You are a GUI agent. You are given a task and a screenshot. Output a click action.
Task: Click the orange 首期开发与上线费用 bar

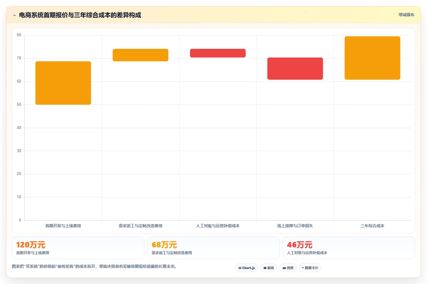pos(63,83)
